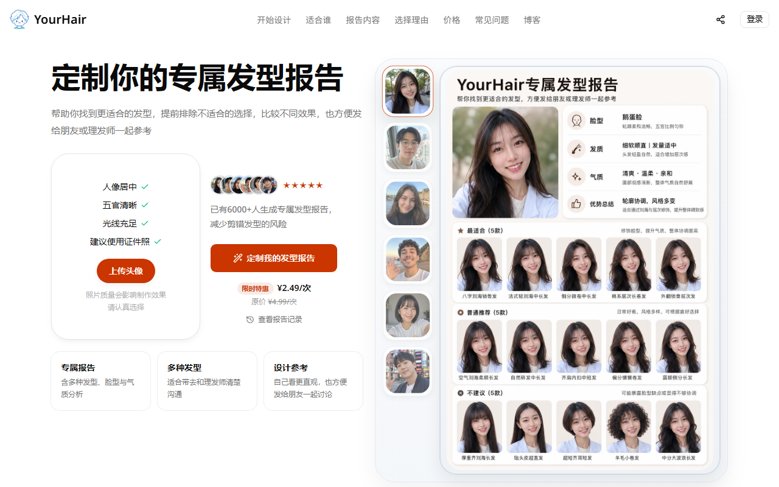Click the 已有6000+人生成专属发型报告 text
This screenshot has width=779, height=487.
click(271, 209)
